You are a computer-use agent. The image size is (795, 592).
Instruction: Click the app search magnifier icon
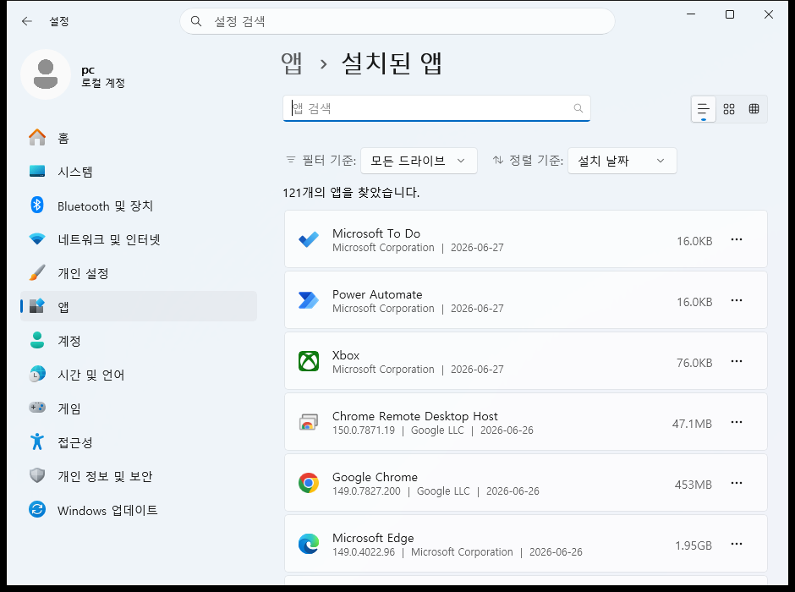[578, 108]
